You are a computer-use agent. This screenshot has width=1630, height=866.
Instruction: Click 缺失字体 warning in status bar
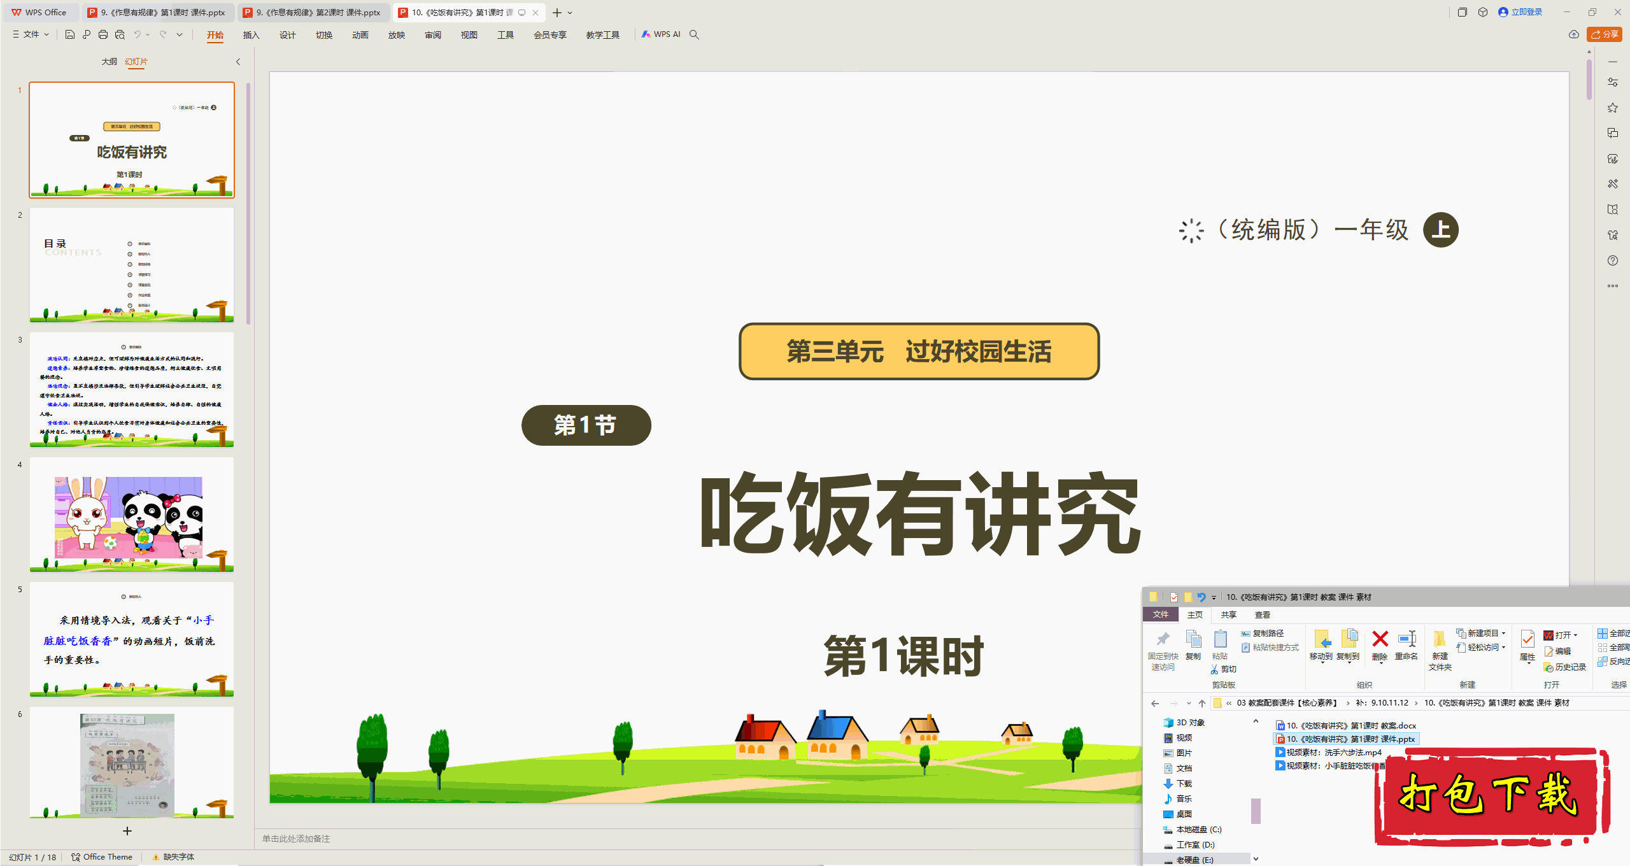[173, 857]
